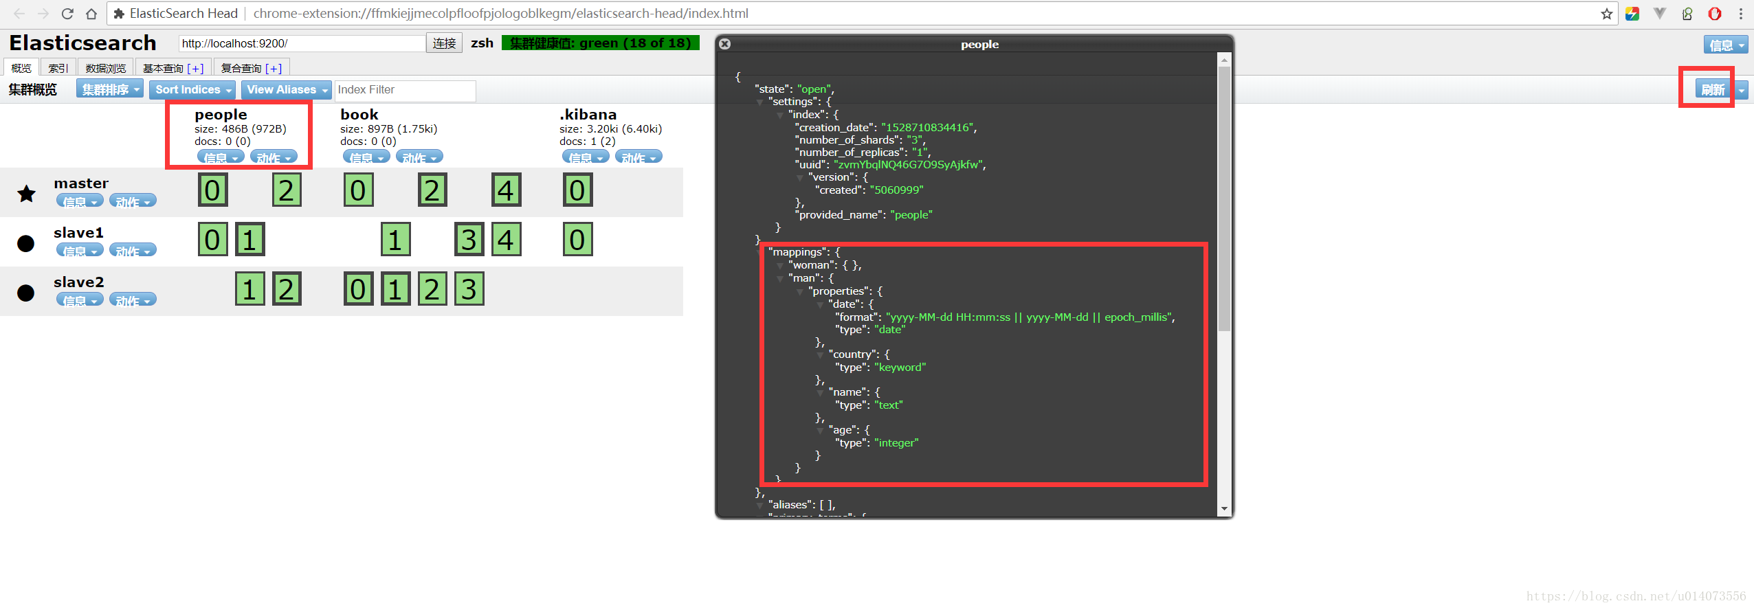
Task: Open Chrome's three-dot menu
Action: 1741,14
